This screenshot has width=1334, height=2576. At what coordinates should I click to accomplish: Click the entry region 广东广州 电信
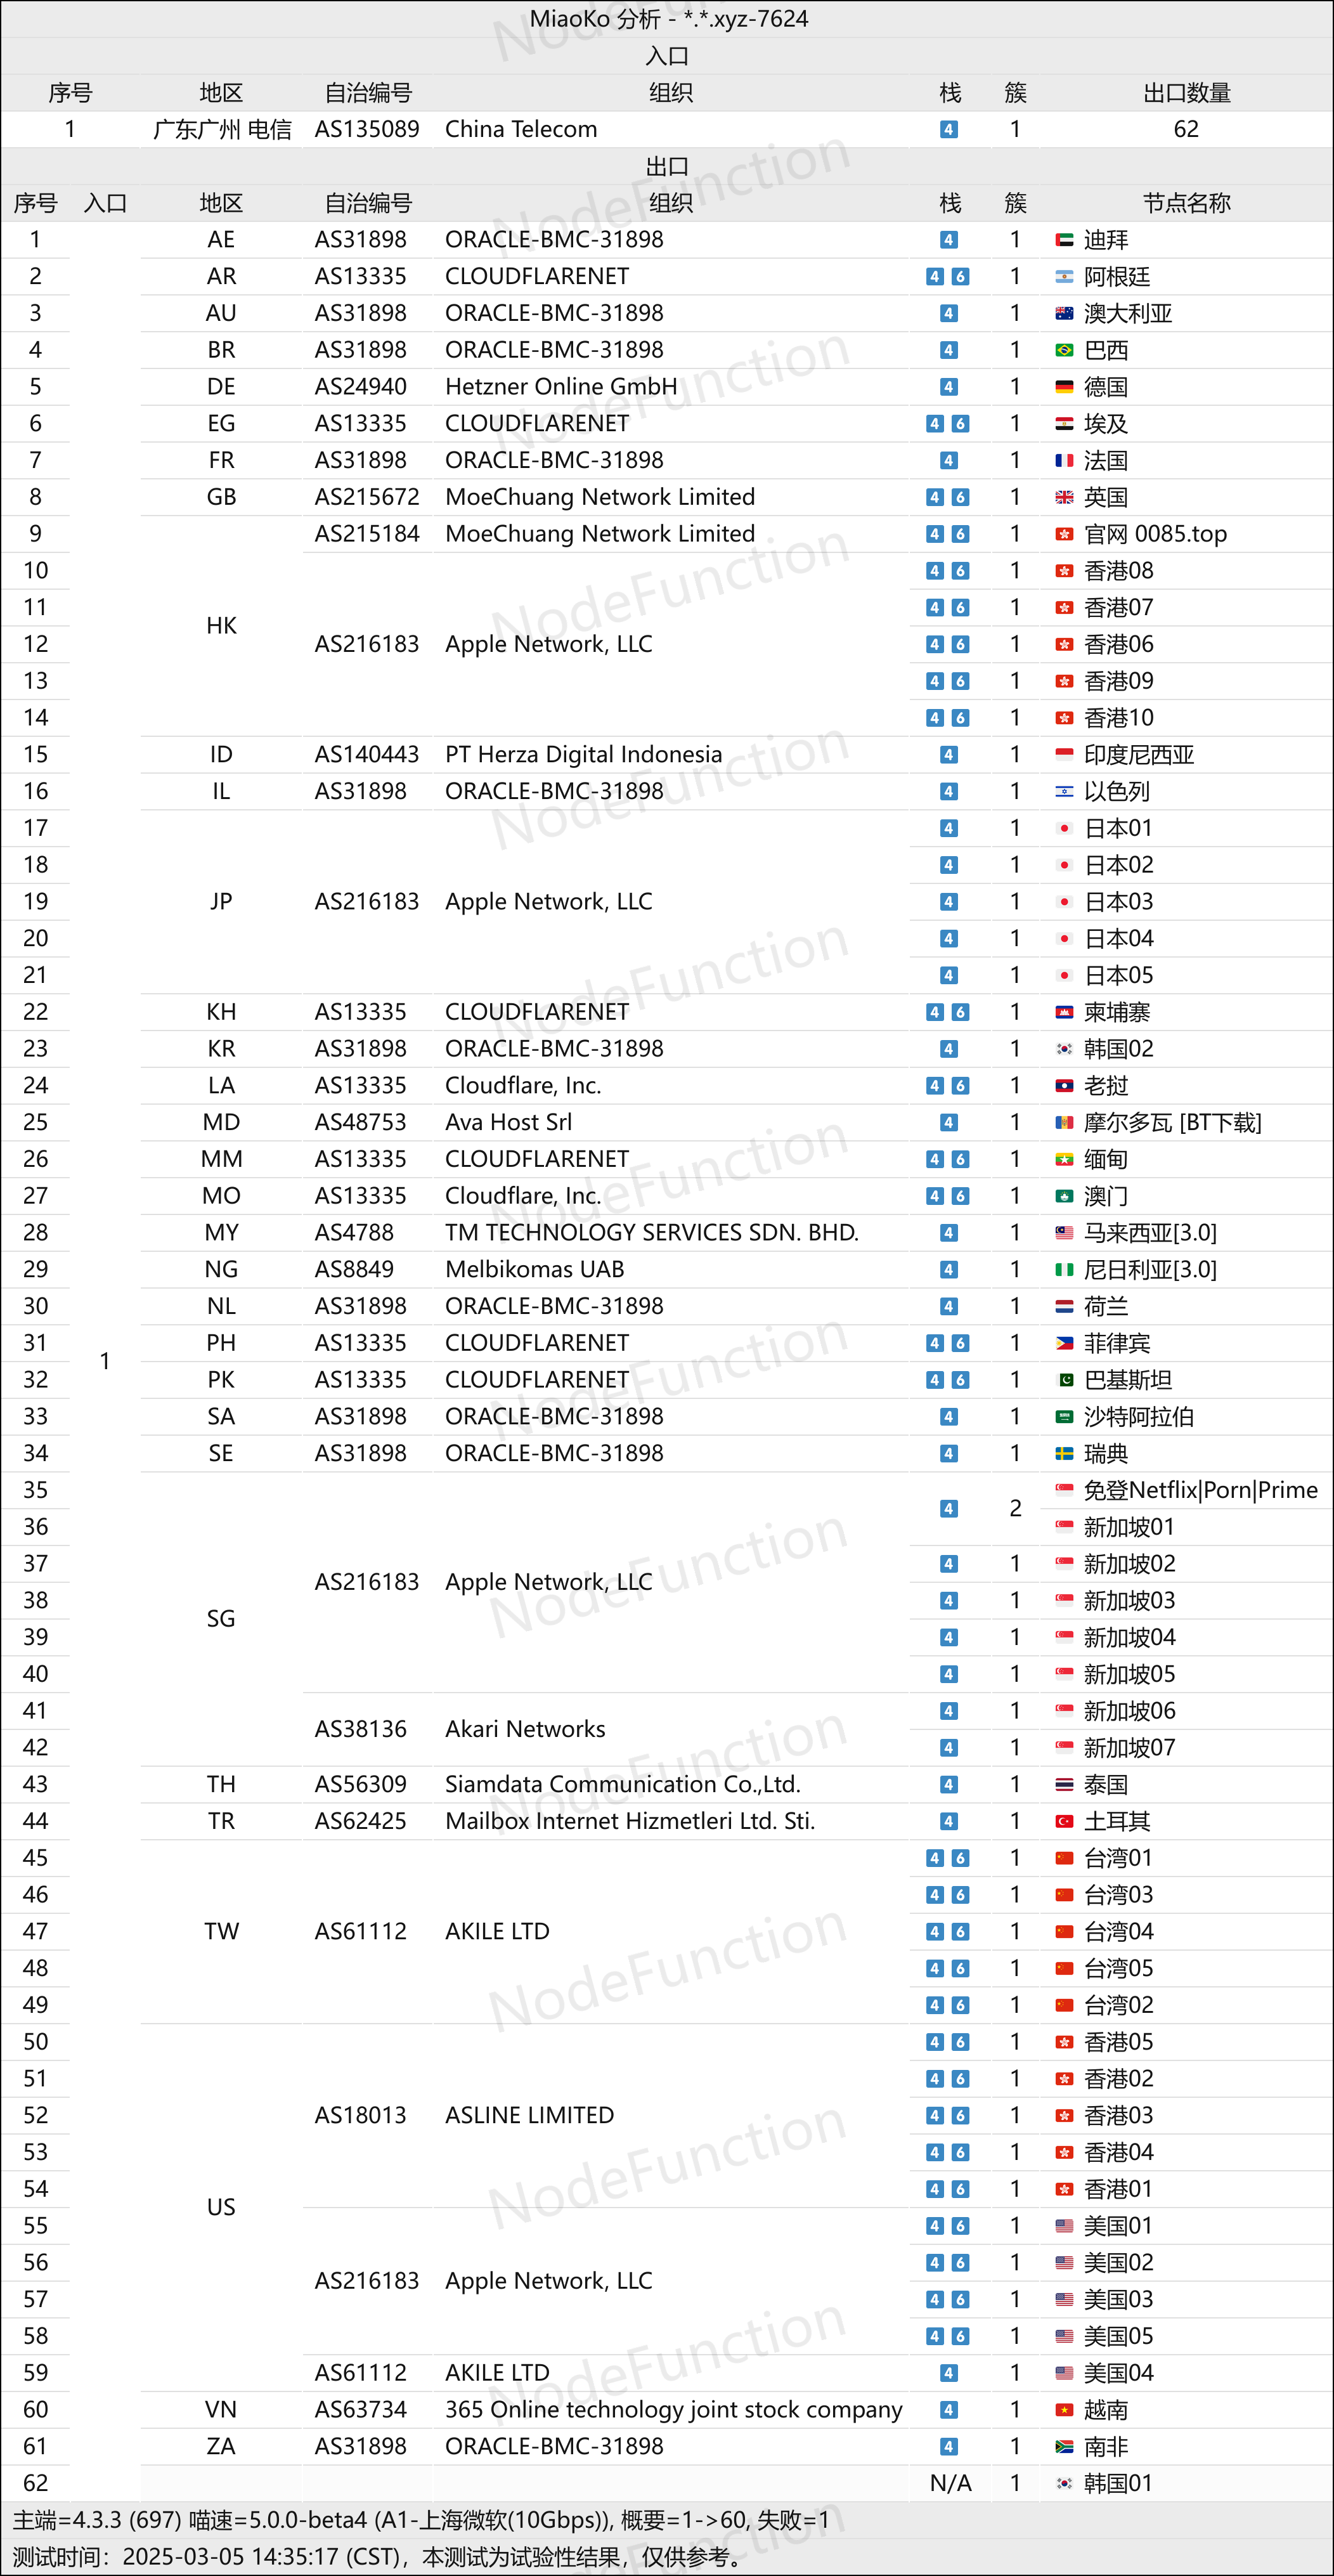pyautogui.click(x=222, y=129)
